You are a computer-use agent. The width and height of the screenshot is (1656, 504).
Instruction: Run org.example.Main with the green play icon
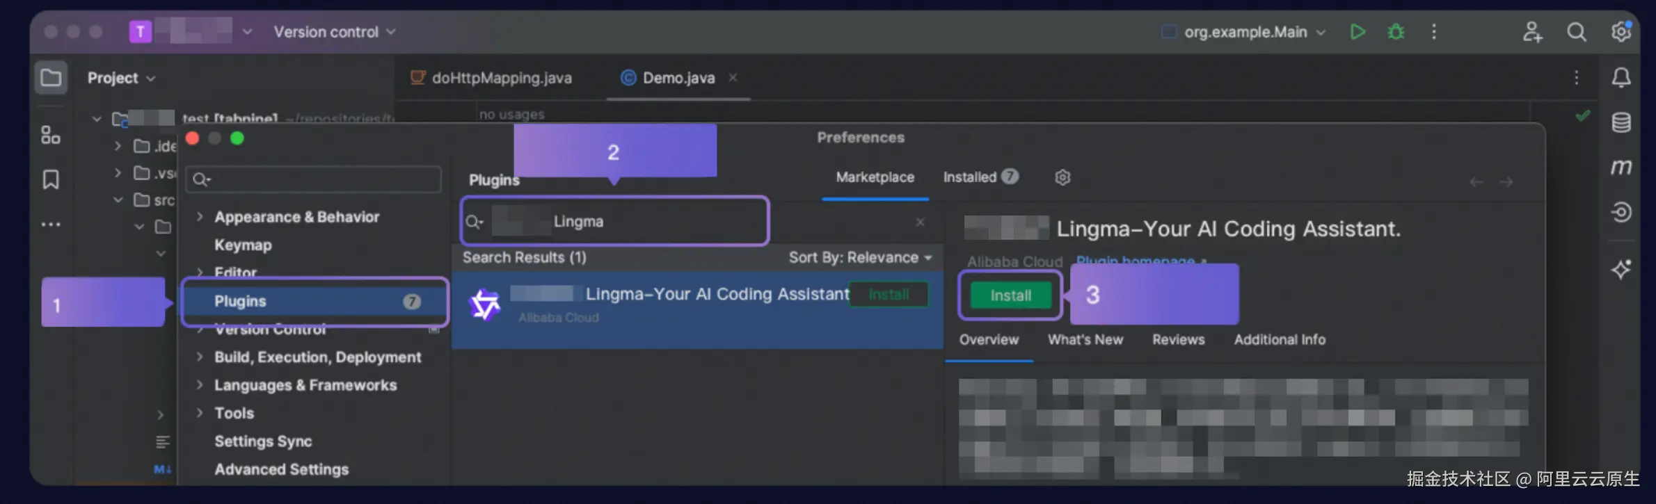[1357, 32]
